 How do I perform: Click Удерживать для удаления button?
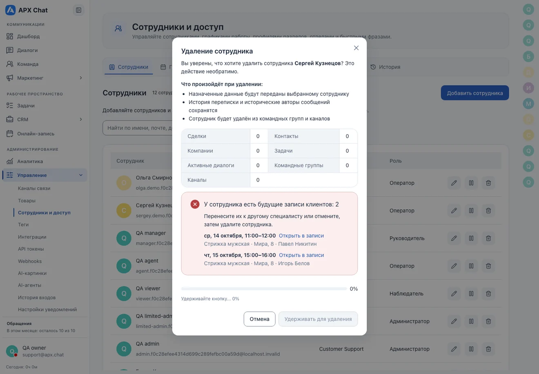(318, 319)
